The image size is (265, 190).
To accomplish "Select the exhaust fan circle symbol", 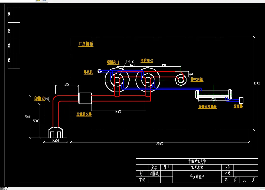I will pos(181,80).
